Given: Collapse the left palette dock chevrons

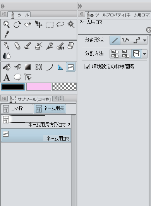Looking at the screenshot, I should tap(3, 6).
